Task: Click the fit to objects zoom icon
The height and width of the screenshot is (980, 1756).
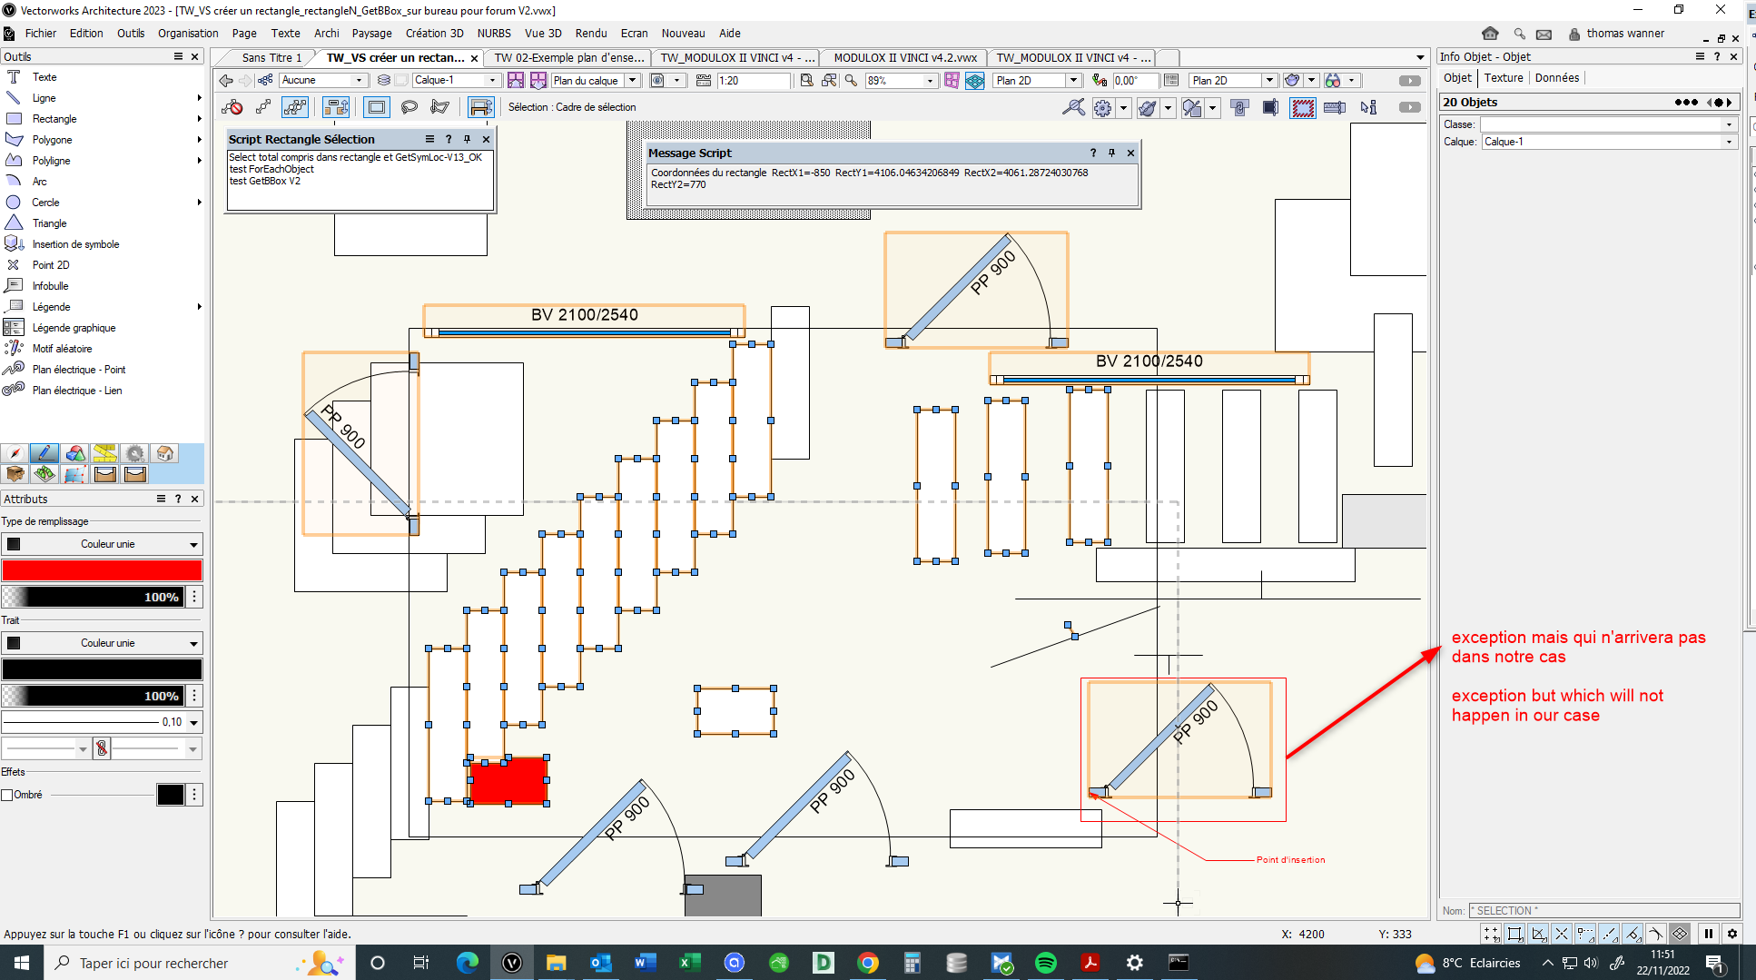Action: coord(830,81)
